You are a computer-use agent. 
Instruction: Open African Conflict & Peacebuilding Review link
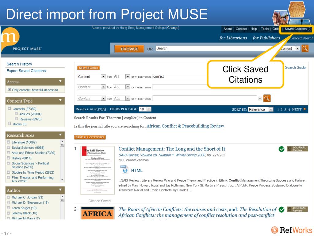tap(185, 126)
